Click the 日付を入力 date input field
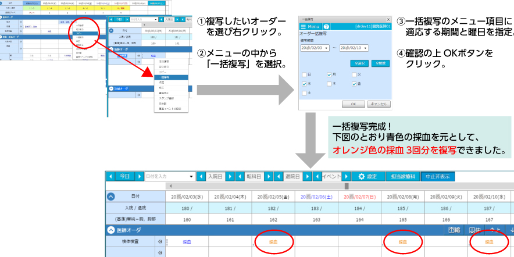Viewport: 514px width, 257px height. coord(166,176)
